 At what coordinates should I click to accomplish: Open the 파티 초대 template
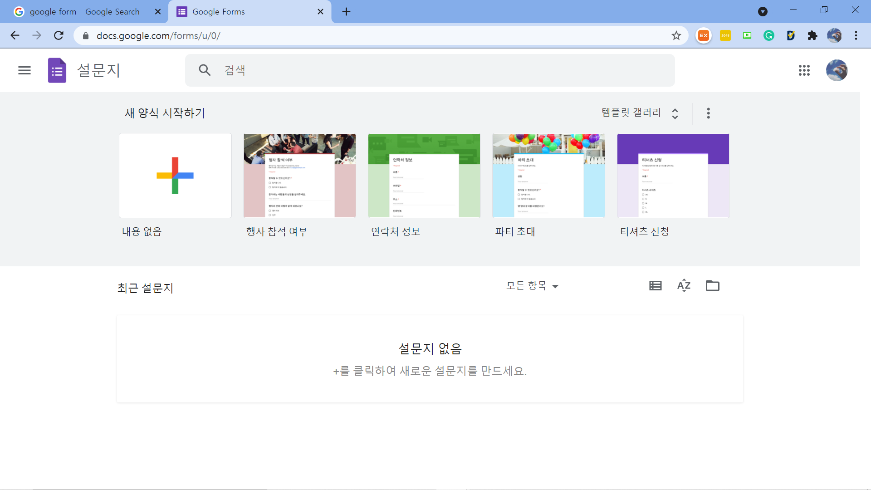548,176
